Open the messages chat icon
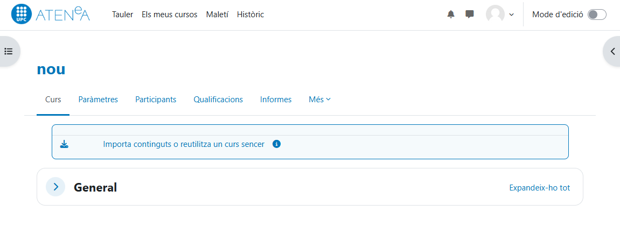The image size is (620, 240). (x=470, y=15)
